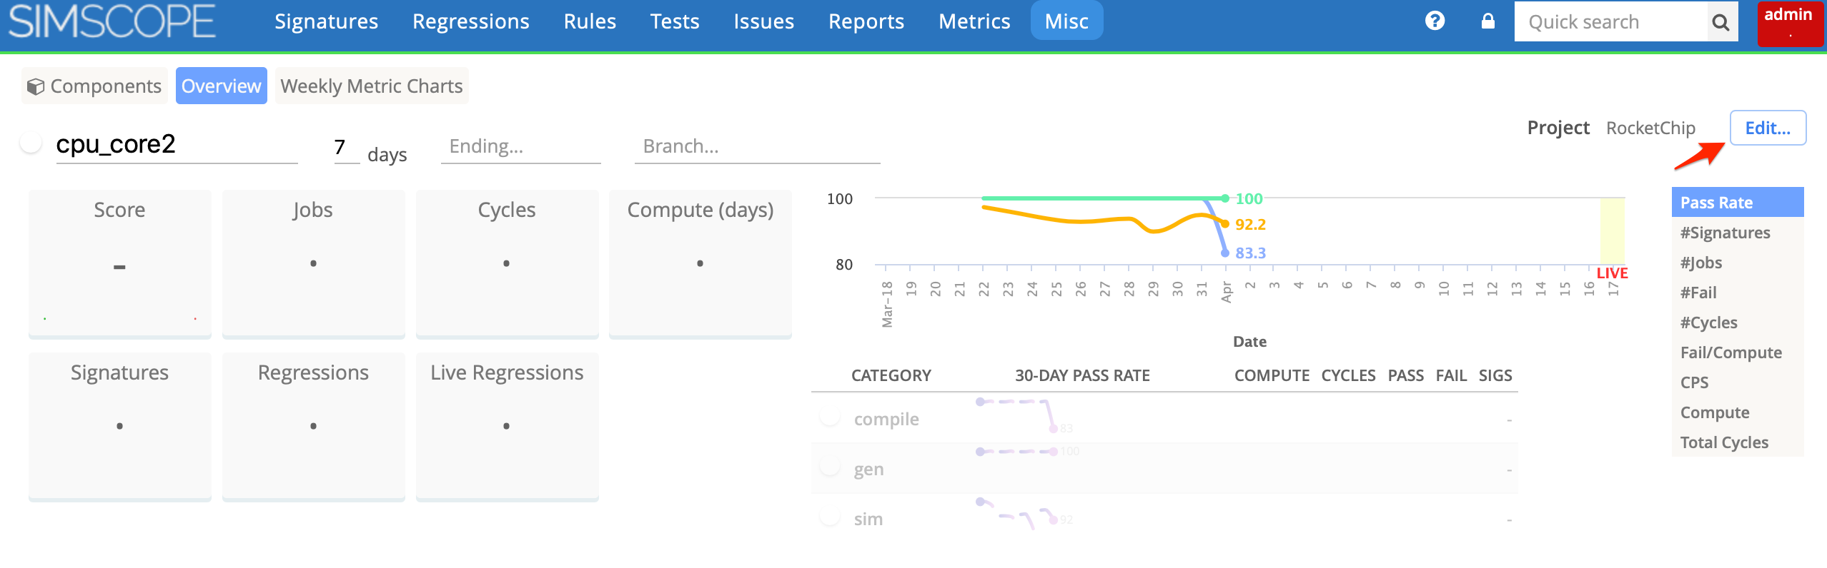Click the Quick search input box
Image resolution: width=1827 pixels, height=568 pixels.
coord(1610,22)
